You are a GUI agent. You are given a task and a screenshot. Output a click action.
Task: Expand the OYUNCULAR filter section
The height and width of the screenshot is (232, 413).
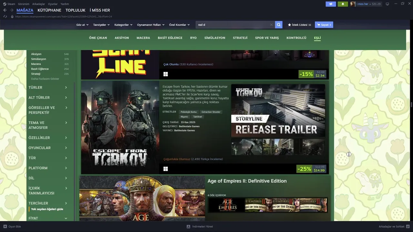48,148
